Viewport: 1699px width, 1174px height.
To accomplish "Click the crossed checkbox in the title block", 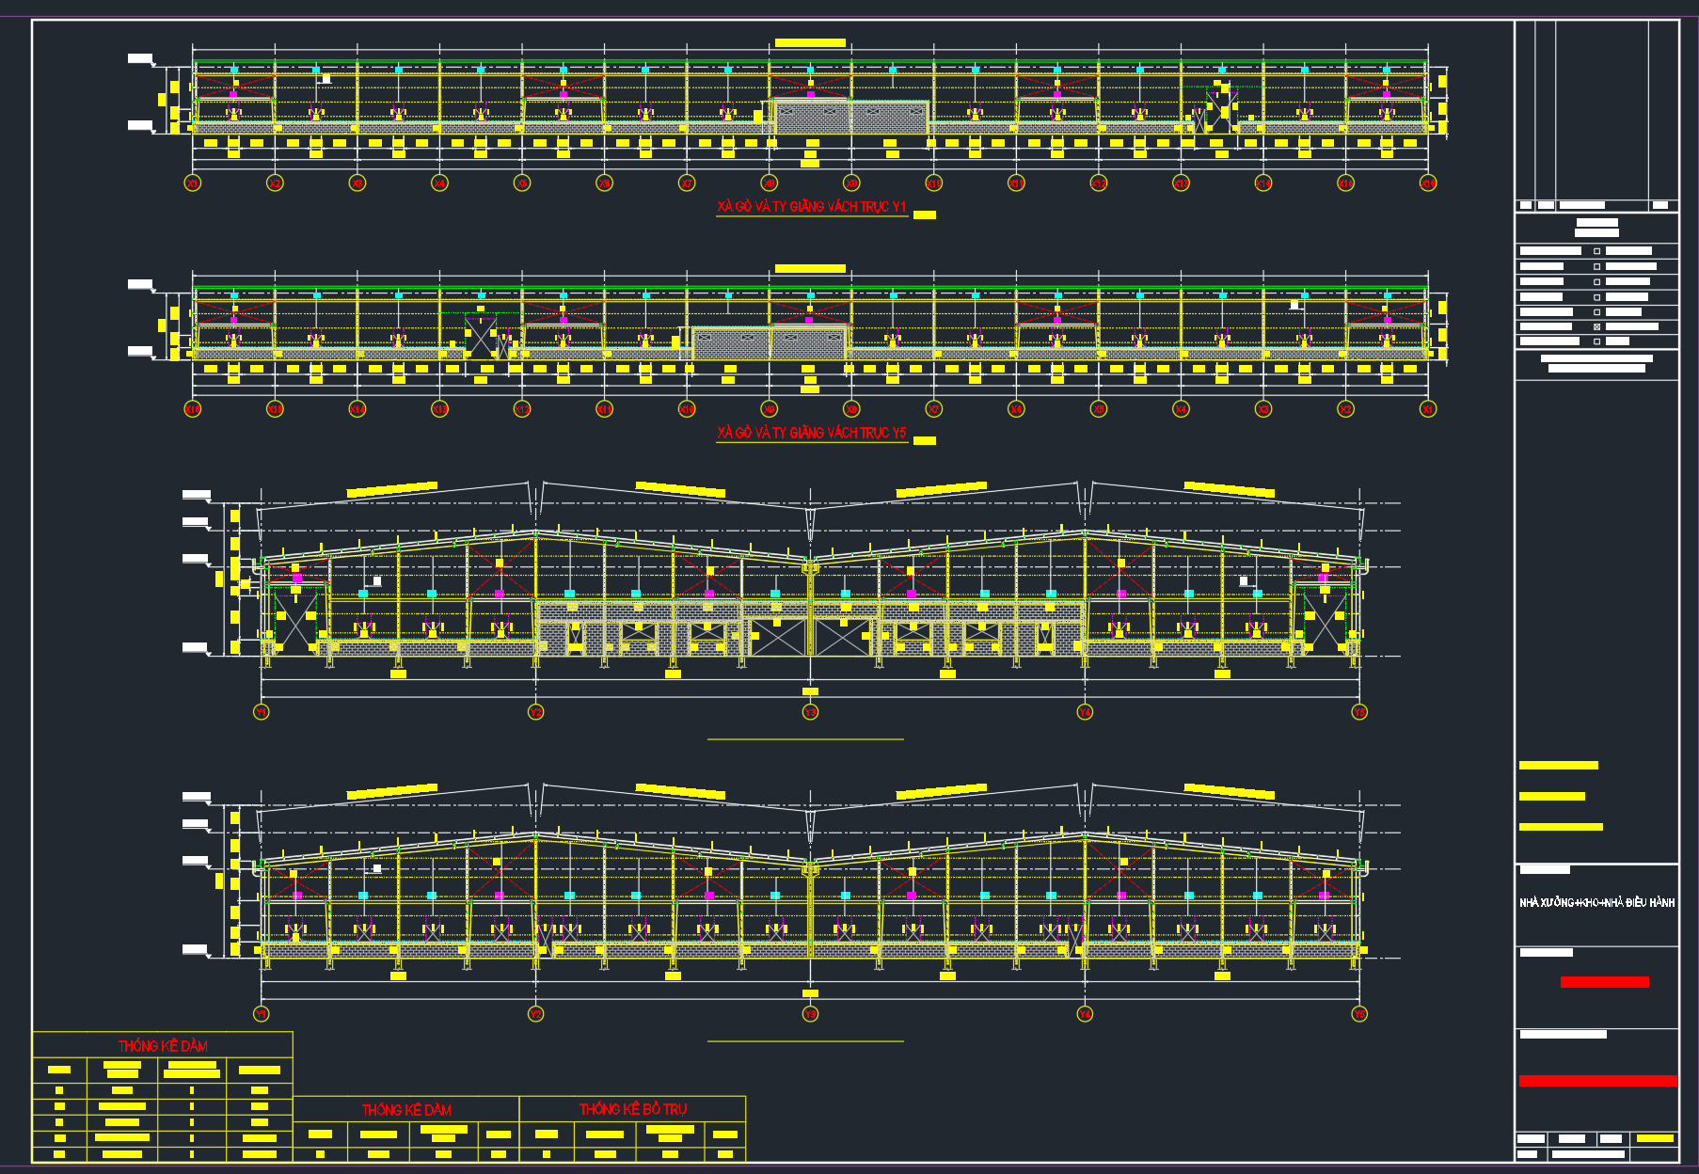I will pyautogui.click(x=1596, y=326).
